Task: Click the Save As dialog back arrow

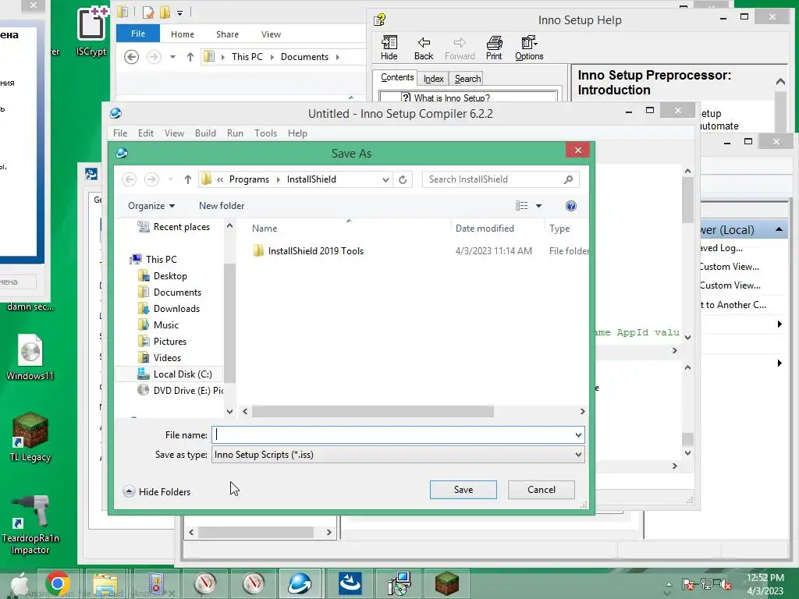Action: [130, 179]
